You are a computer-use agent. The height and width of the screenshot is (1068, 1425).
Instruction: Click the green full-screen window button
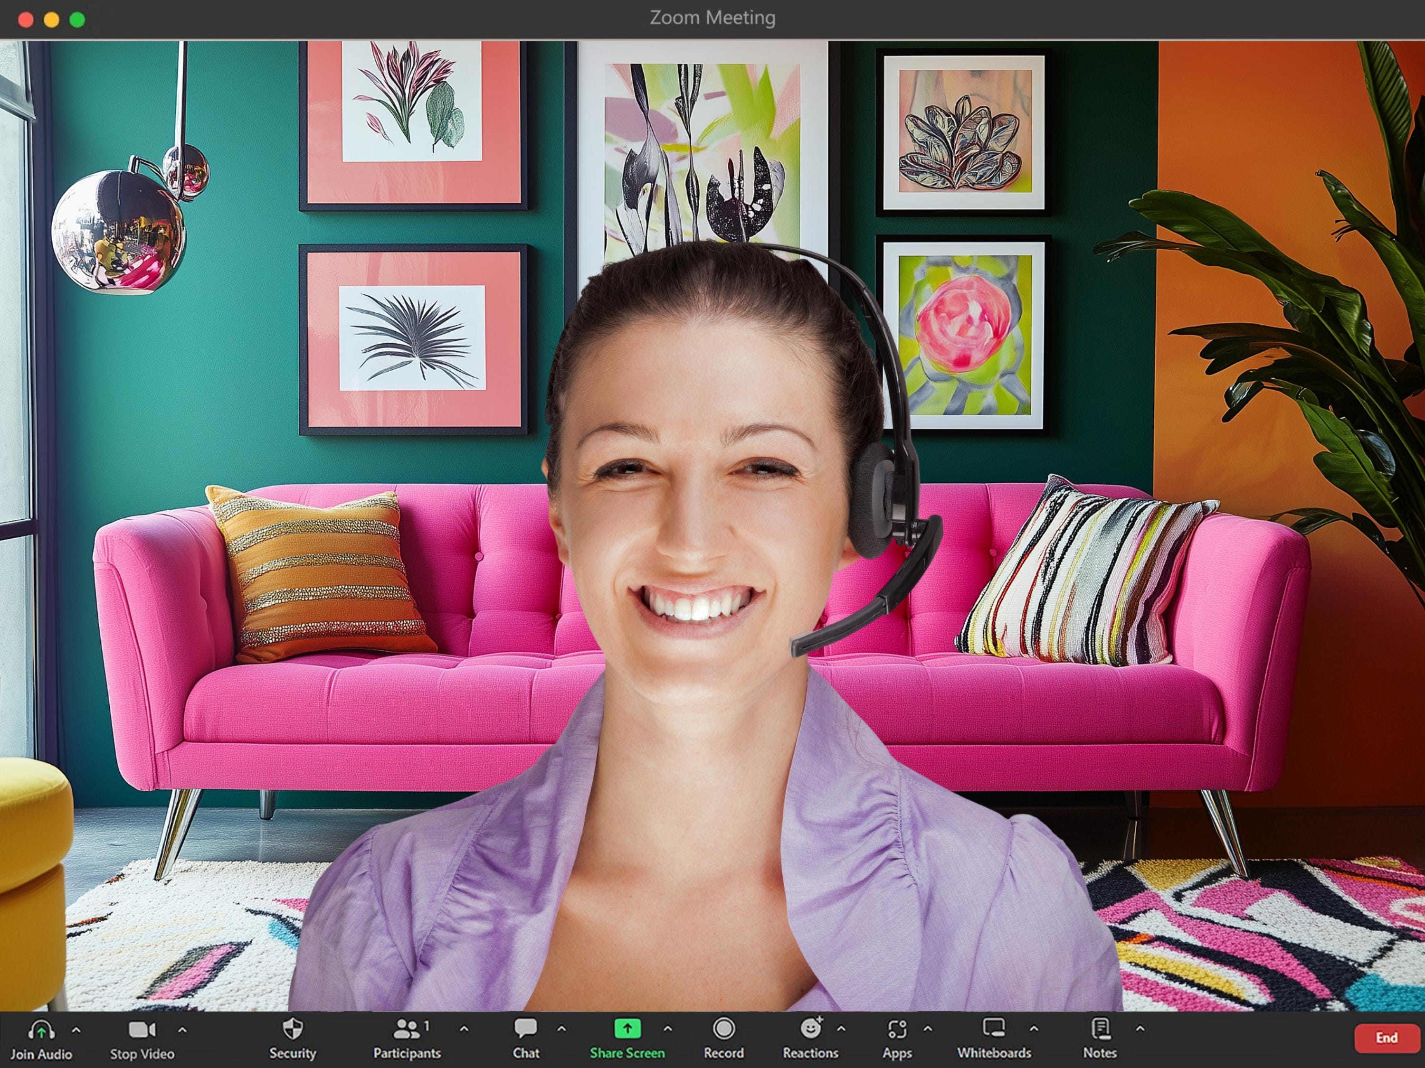pos(77,19)
